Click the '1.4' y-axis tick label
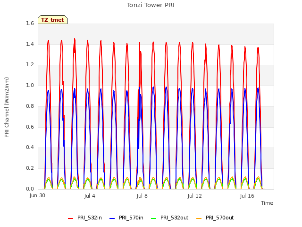This screenshot has width=302, height=227. [30, 44]
